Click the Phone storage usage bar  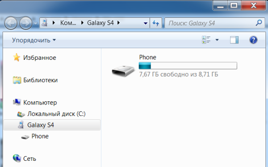(x=188, y=66)
